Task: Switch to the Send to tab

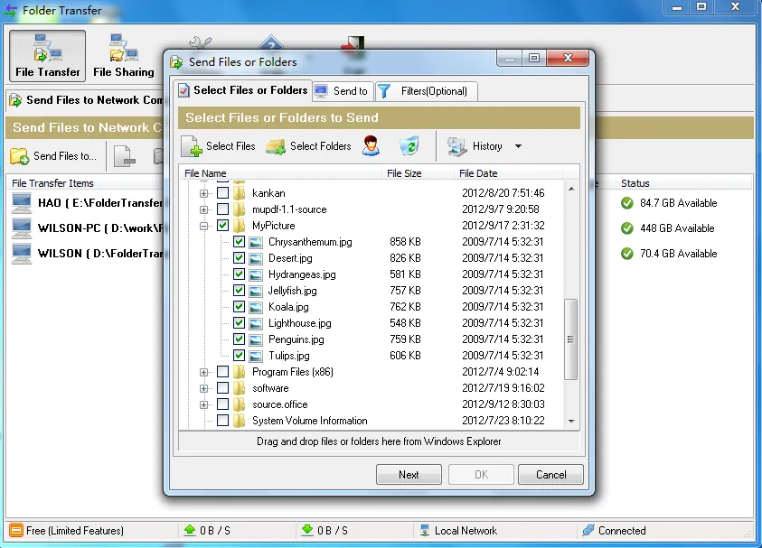Action: click(343, 91)
